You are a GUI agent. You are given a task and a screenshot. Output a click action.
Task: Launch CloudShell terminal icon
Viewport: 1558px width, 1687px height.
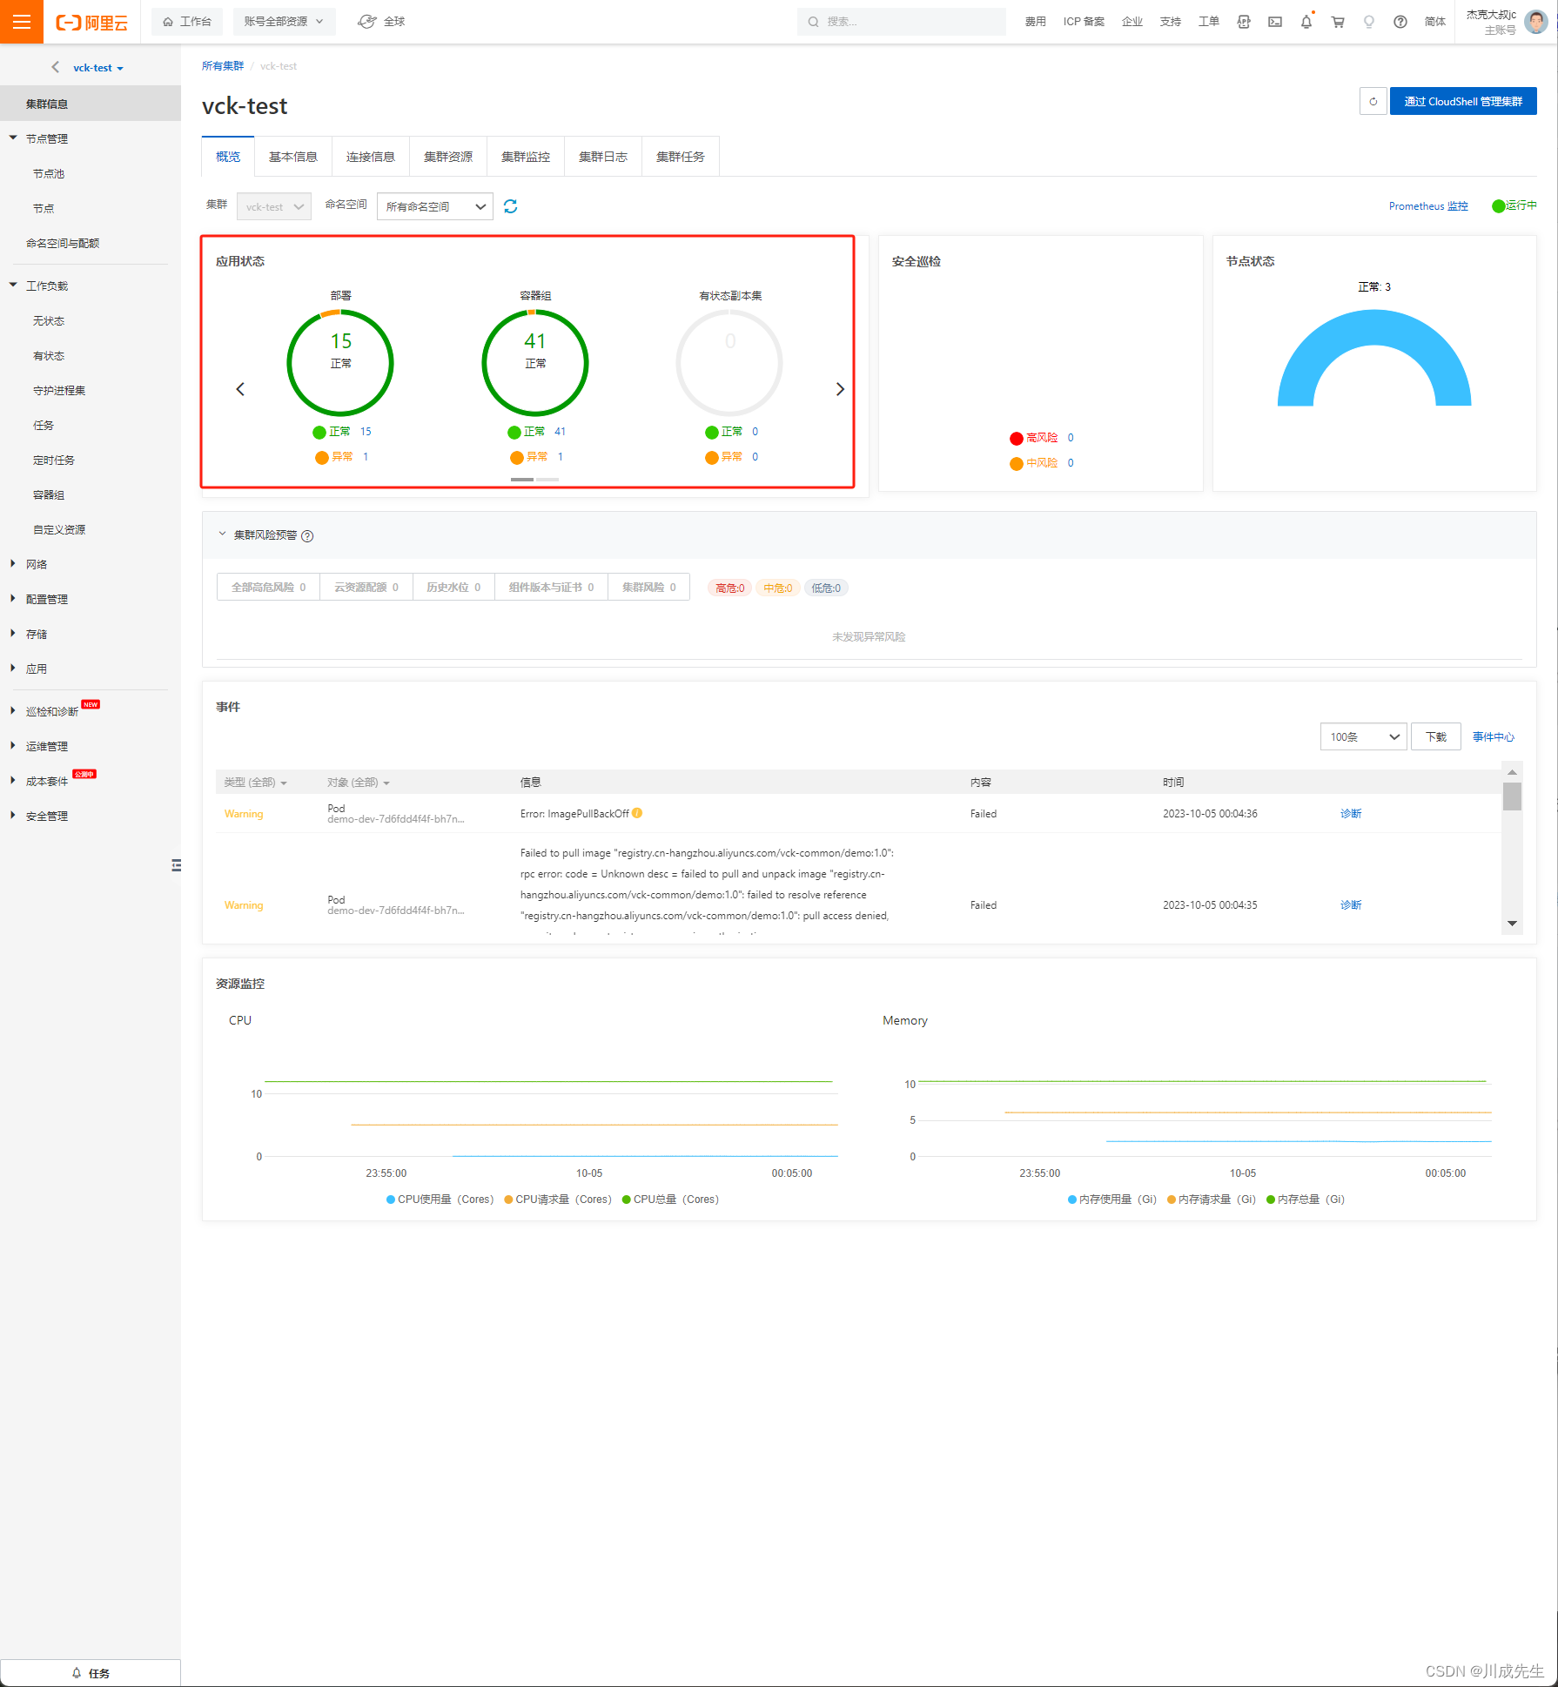[x=1275, y=22]
